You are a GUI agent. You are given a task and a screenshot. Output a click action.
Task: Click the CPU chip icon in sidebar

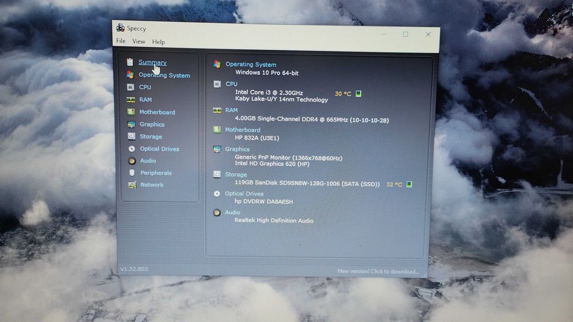[131, 87]
